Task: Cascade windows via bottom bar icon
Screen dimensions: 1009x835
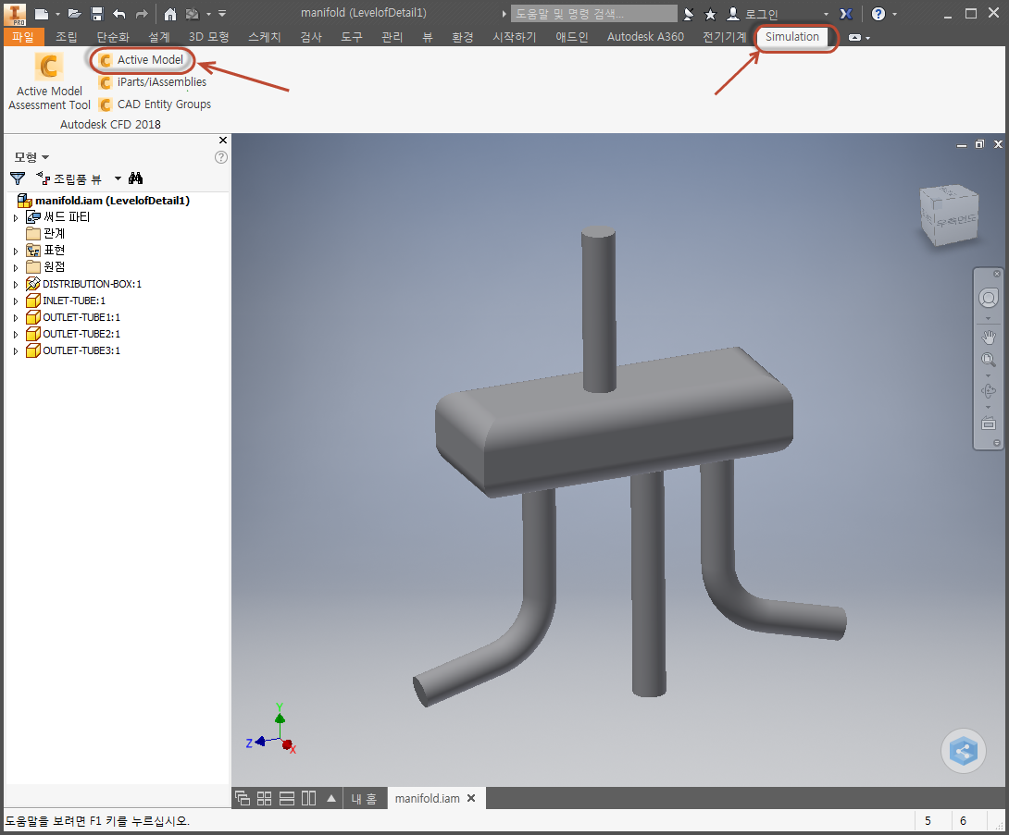Action: (243, 798)
